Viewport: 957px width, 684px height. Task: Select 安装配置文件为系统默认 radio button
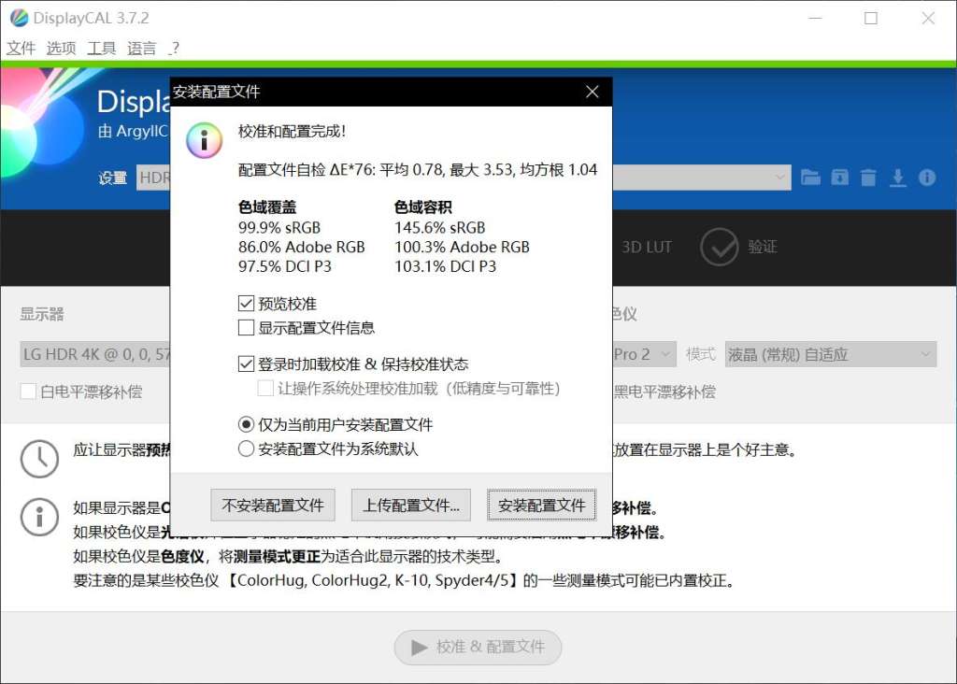click(x=246, y=449)
